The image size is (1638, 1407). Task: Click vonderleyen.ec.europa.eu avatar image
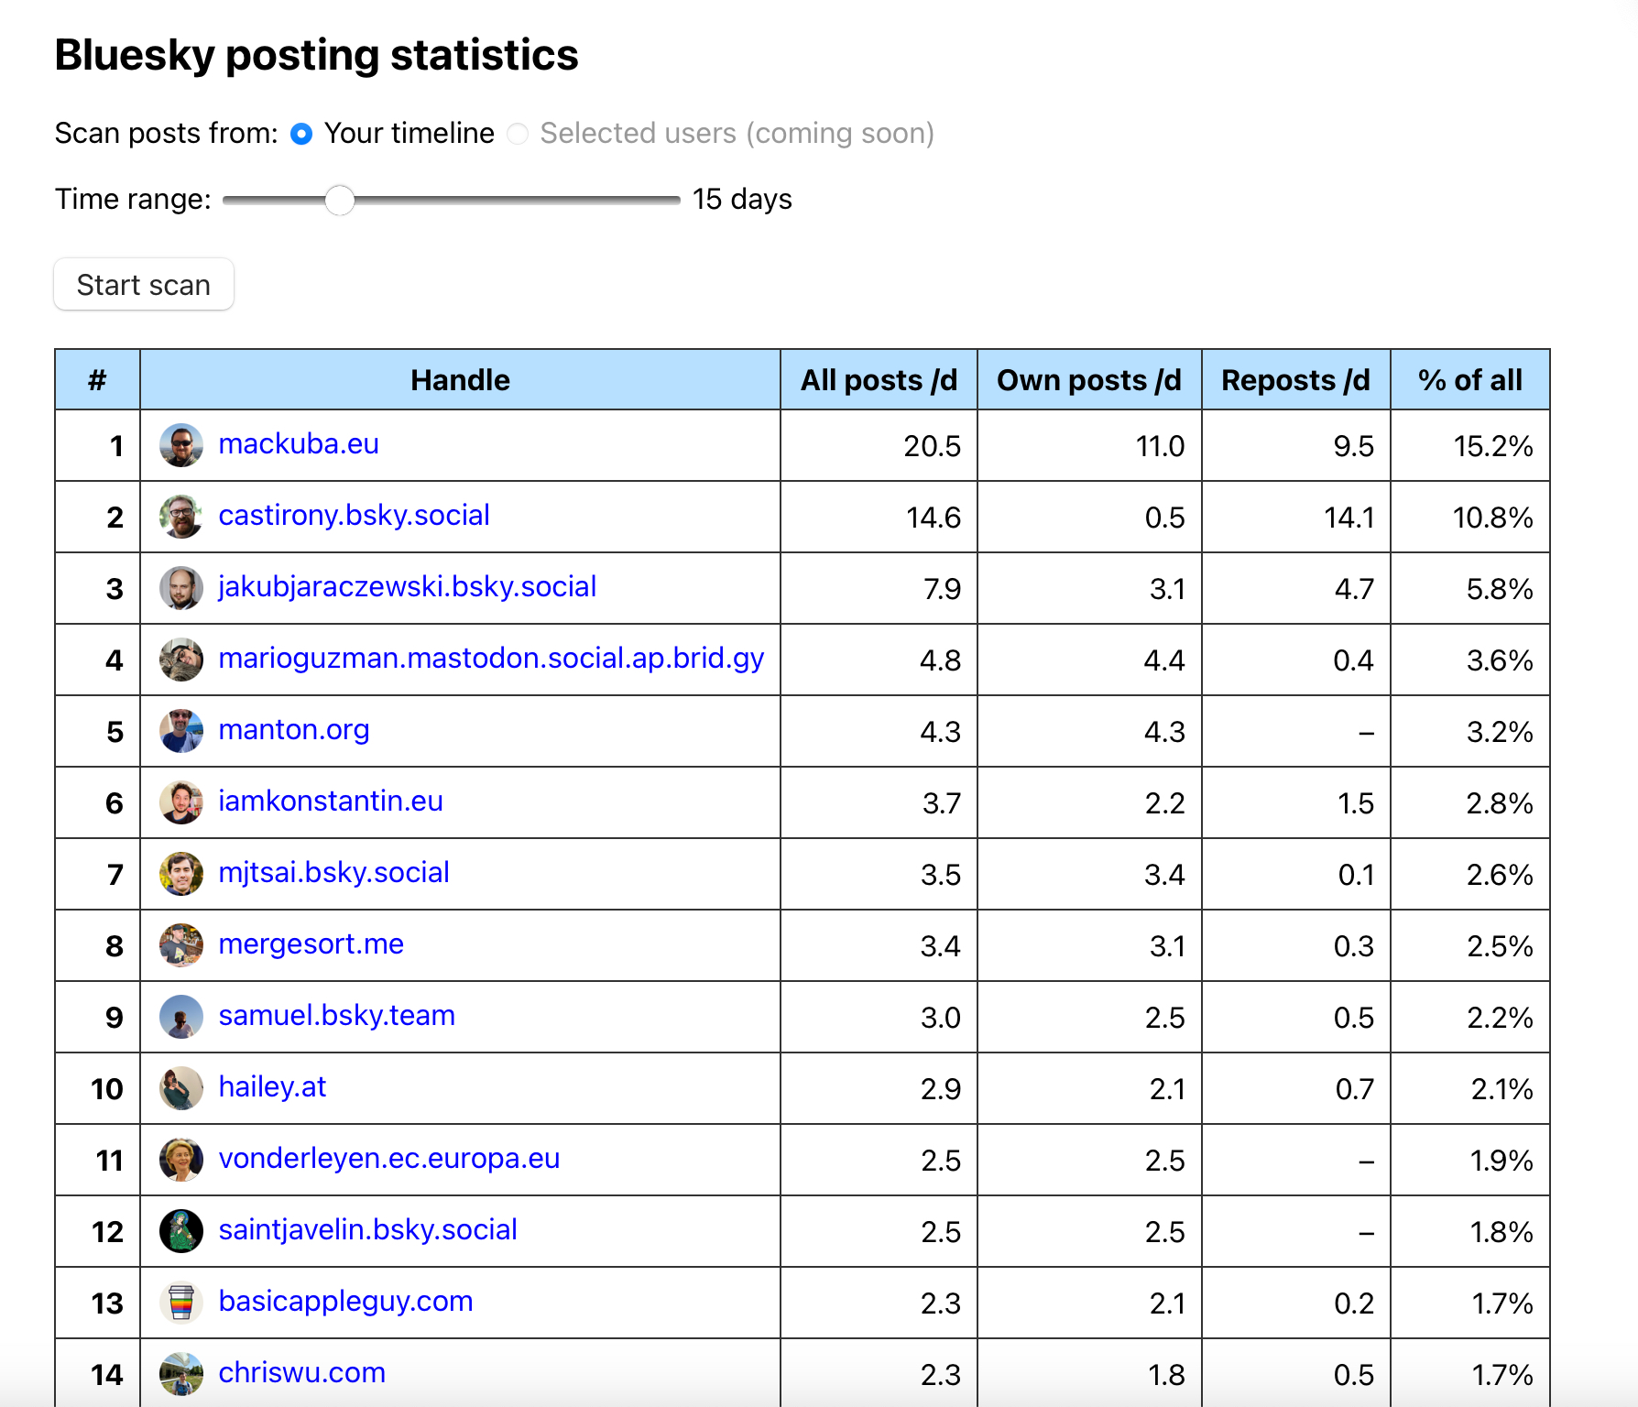pyautogui.click(x=180, y=1160)
